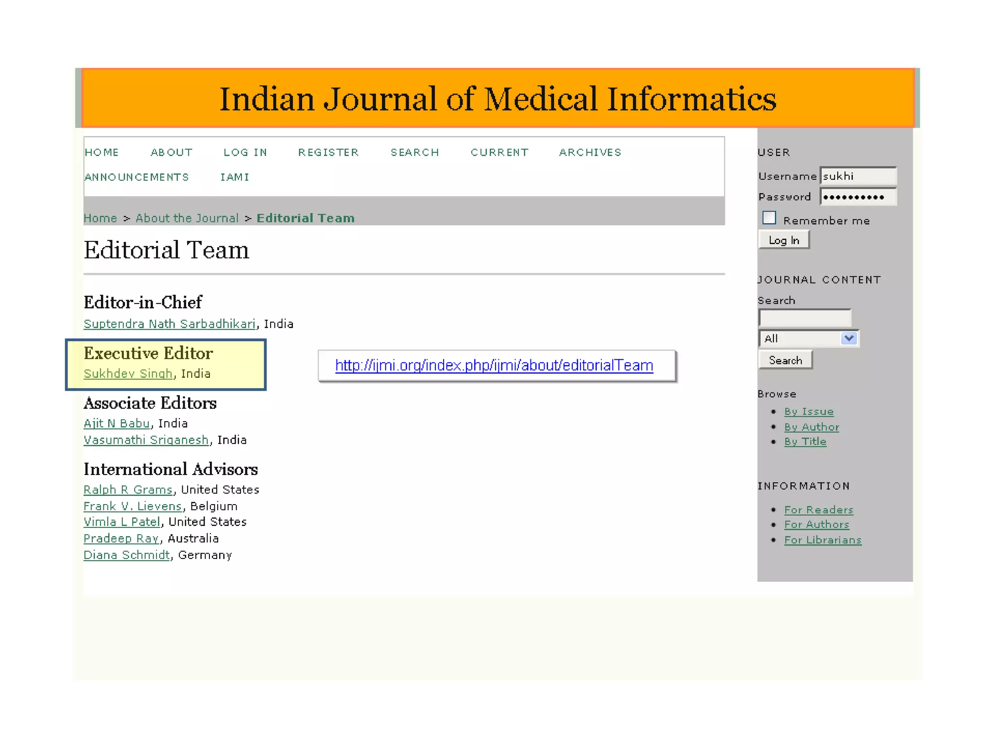
Task: Navigate to the REGISTER page
Action: pos(328,153)
